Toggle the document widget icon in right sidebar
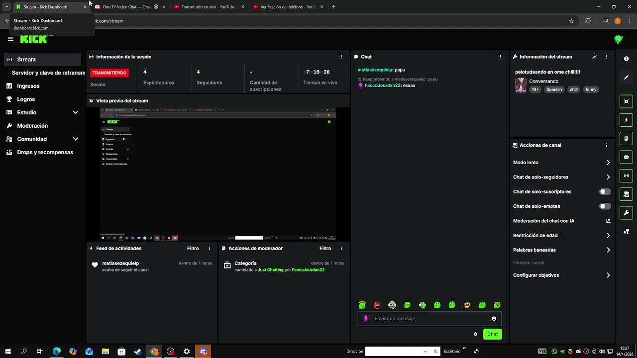Viewport: 637px width, 358px height. 626,138
